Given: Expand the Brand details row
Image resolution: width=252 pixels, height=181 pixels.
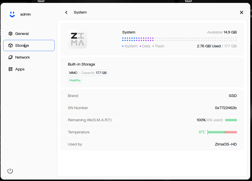Looking at the screenshot, I should point(152,96).
